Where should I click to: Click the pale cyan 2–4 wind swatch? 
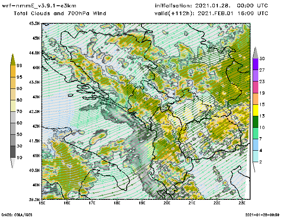coord(255,156)
